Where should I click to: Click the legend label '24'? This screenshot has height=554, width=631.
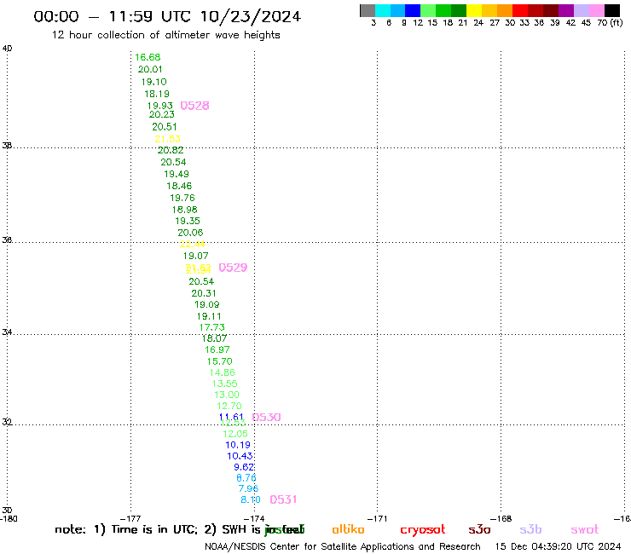[x=478, y=23]
